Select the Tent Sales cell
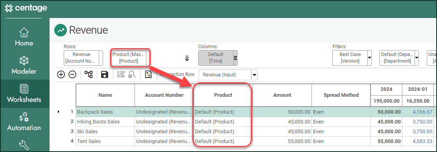This screenshot has width=437, height=152. 105,141
